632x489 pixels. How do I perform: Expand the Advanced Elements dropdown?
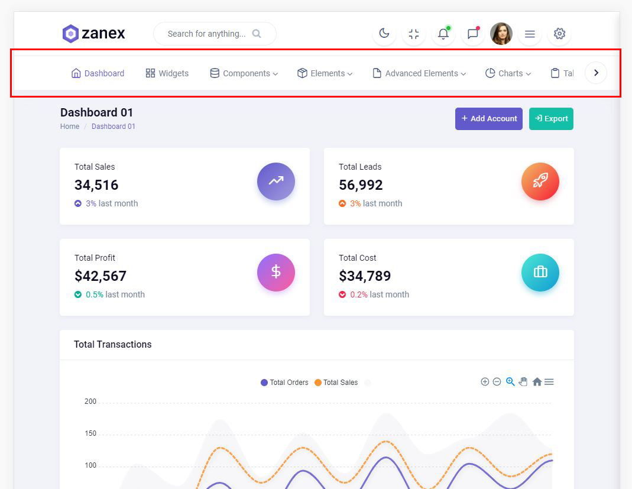(419, 73)
